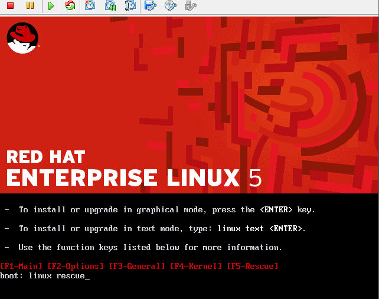Screen dimensions: 379x299
Task: Click the [F3-General] text
Action: [137, 266]
